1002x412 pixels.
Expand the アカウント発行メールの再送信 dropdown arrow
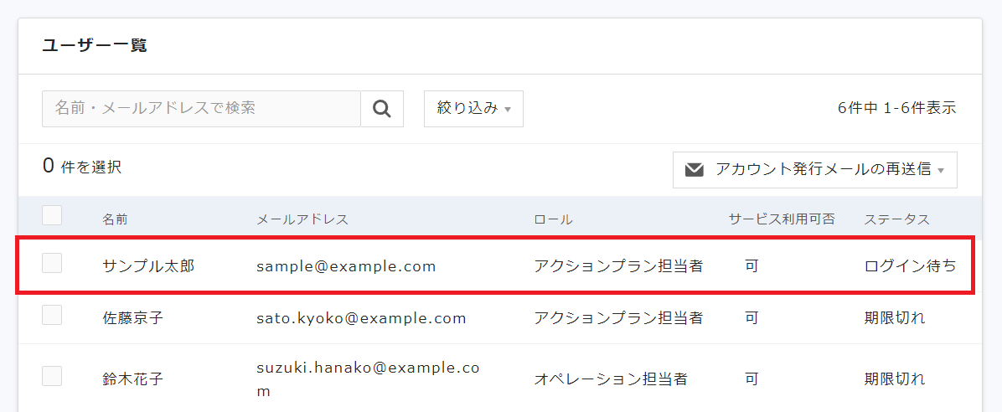click(x=941, y=171)
